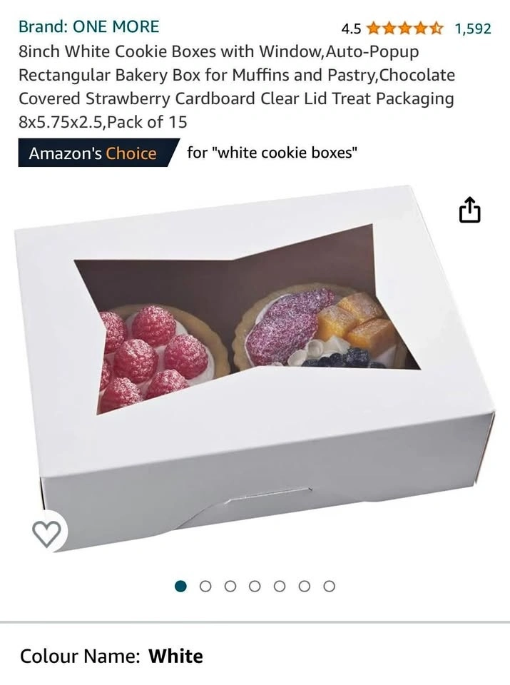Click the 4.5 rating number
This screenshot has width=510, height=685.
[351, 29]
